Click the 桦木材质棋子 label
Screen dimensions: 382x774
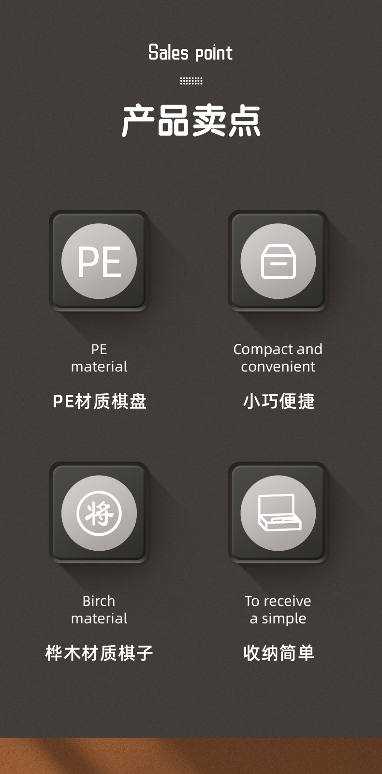pos(99,653)
